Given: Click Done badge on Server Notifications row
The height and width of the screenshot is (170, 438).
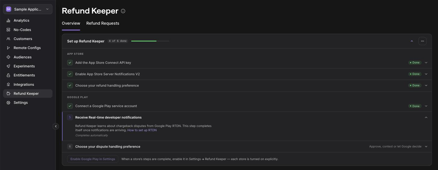Looking at the screenshot, I should tap(415, 74).
